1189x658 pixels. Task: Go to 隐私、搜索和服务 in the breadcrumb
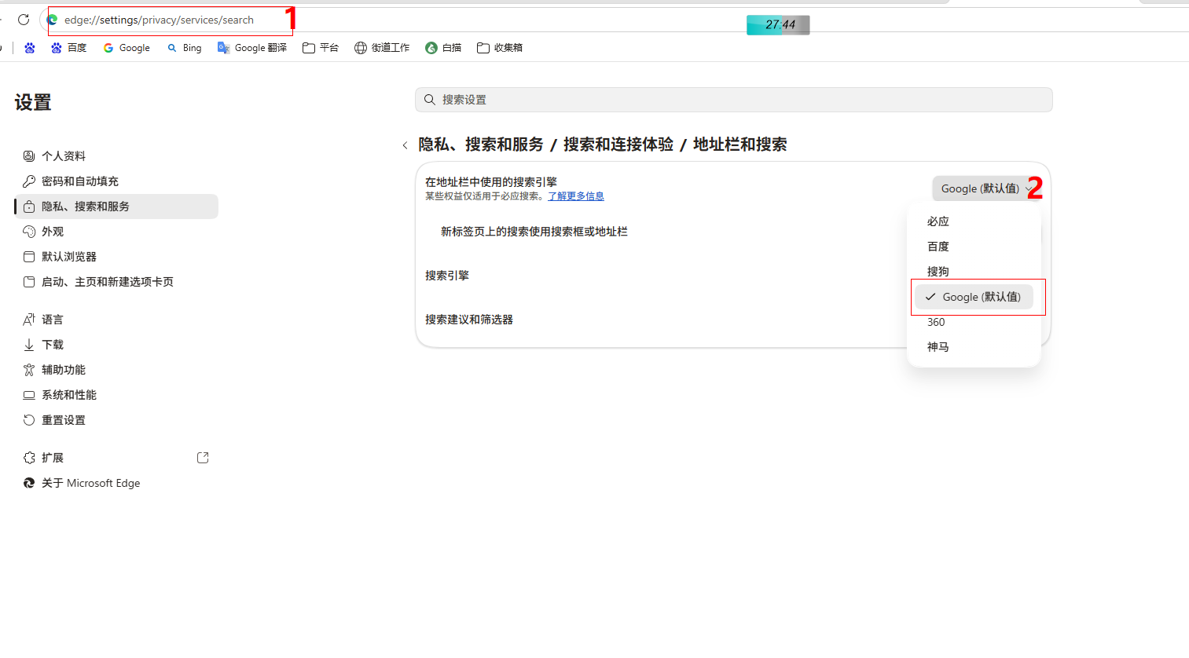click(x=481, y=144)
